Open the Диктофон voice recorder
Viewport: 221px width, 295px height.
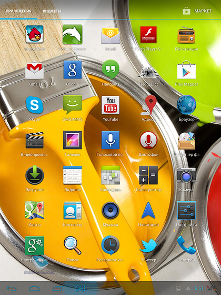[148, 140]
